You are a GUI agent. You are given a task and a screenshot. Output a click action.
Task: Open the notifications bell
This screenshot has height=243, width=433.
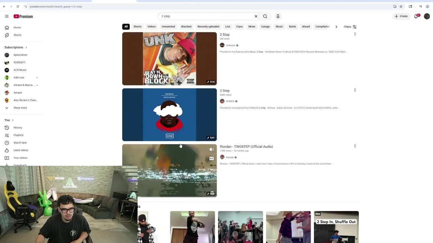(416, 16)
